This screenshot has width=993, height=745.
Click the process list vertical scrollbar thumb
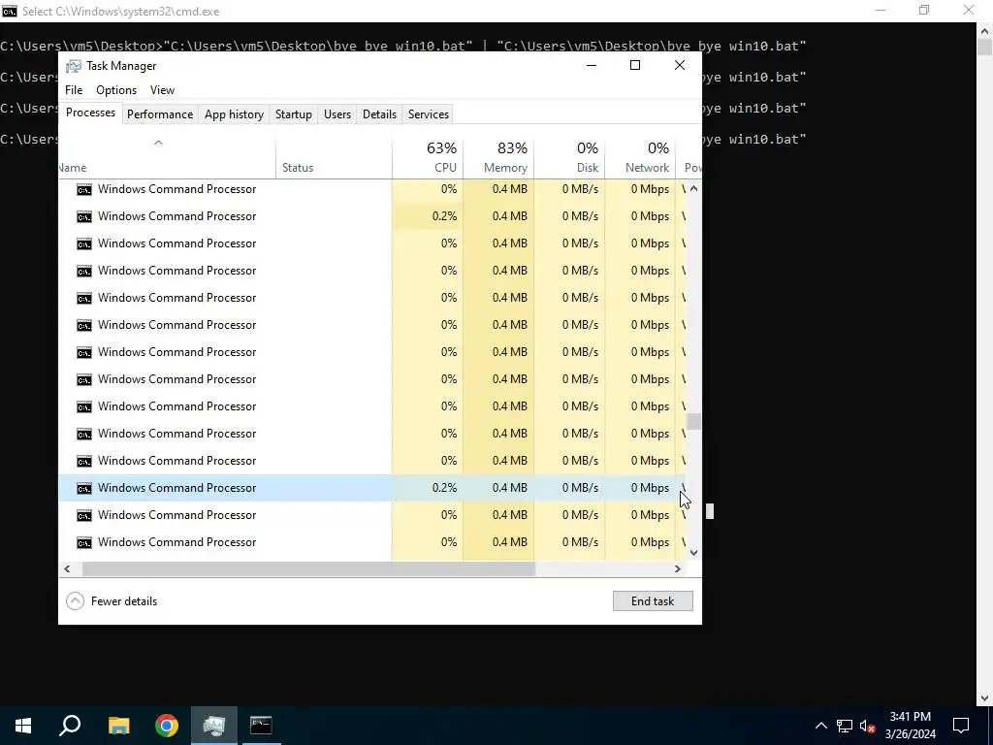694,421
